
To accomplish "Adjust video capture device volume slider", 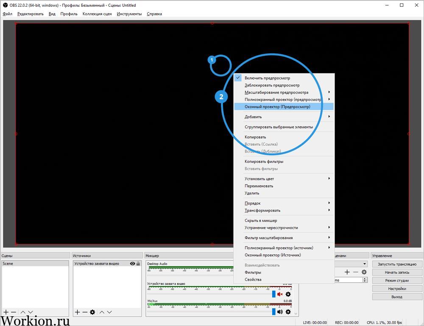I will [273, 294].
